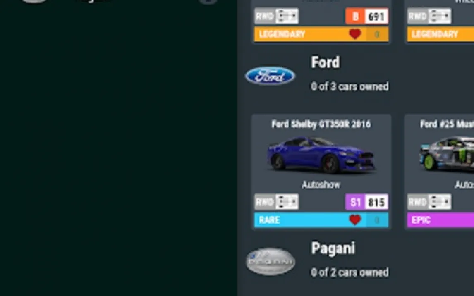Expand the Pagani manufacturer heading
Screen dimensions: 474x296
coord(333,248)
